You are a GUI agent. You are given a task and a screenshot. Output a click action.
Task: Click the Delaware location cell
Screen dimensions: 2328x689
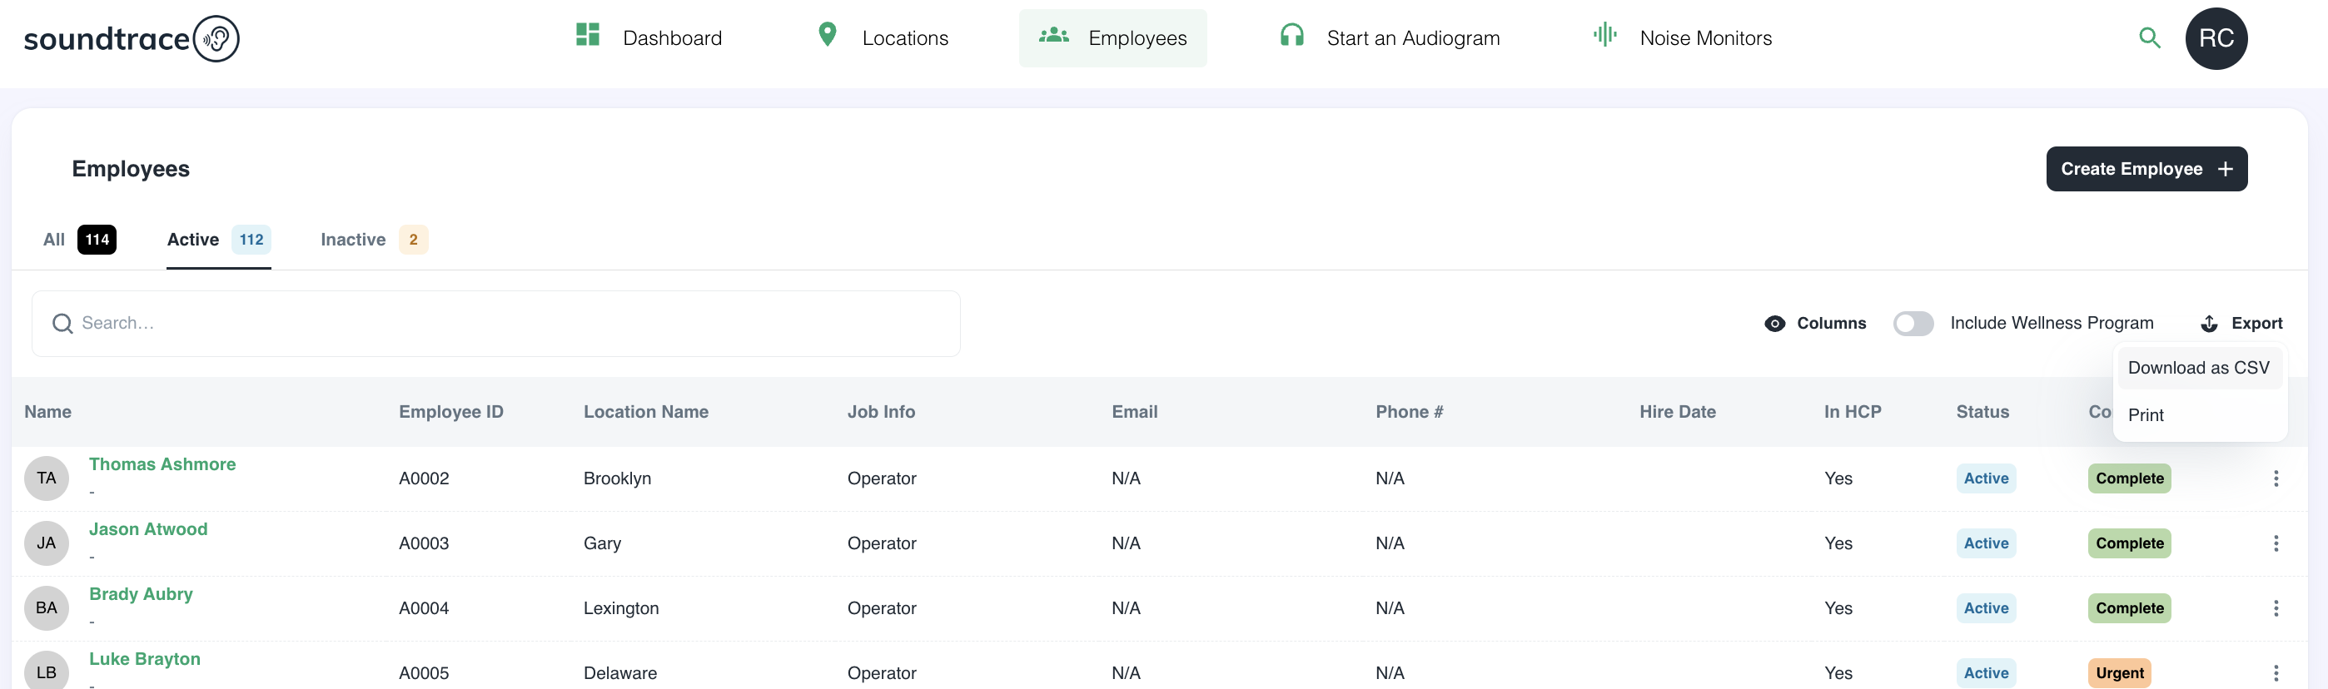(620, 674)
